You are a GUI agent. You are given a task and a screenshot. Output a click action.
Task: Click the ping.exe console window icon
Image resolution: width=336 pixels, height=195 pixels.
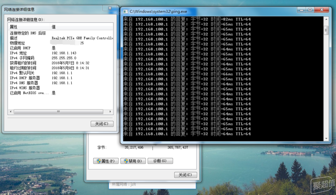coord(125,12)
